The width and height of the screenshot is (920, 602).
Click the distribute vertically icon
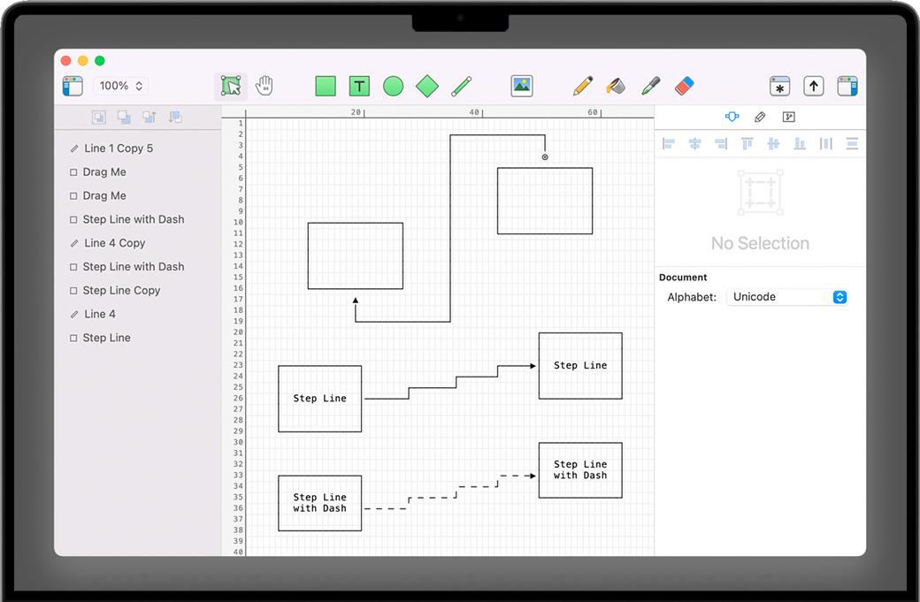(852, 143)
